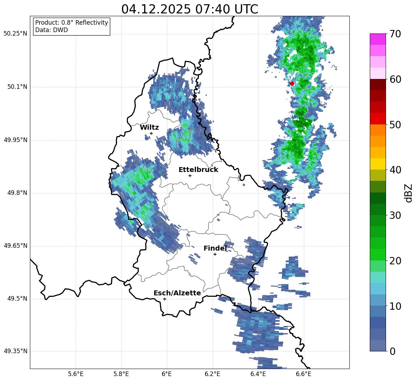
Task: Click the colorbar value 60
Action: (395, 79)
